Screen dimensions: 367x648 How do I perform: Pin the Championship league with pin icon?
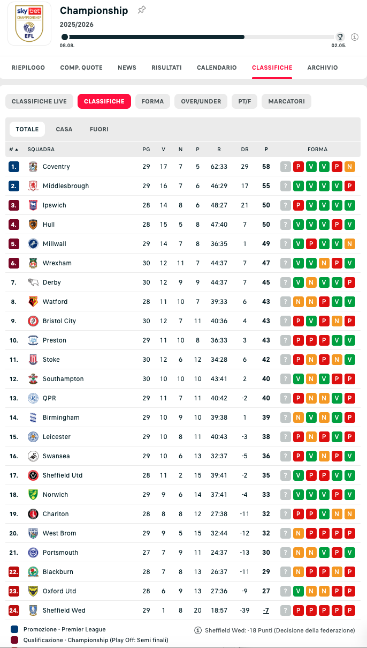tap(141, 10)
